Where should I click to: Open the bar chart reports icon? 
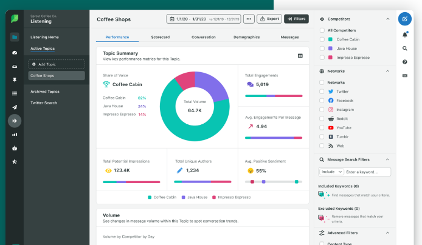tap(15, 135)
